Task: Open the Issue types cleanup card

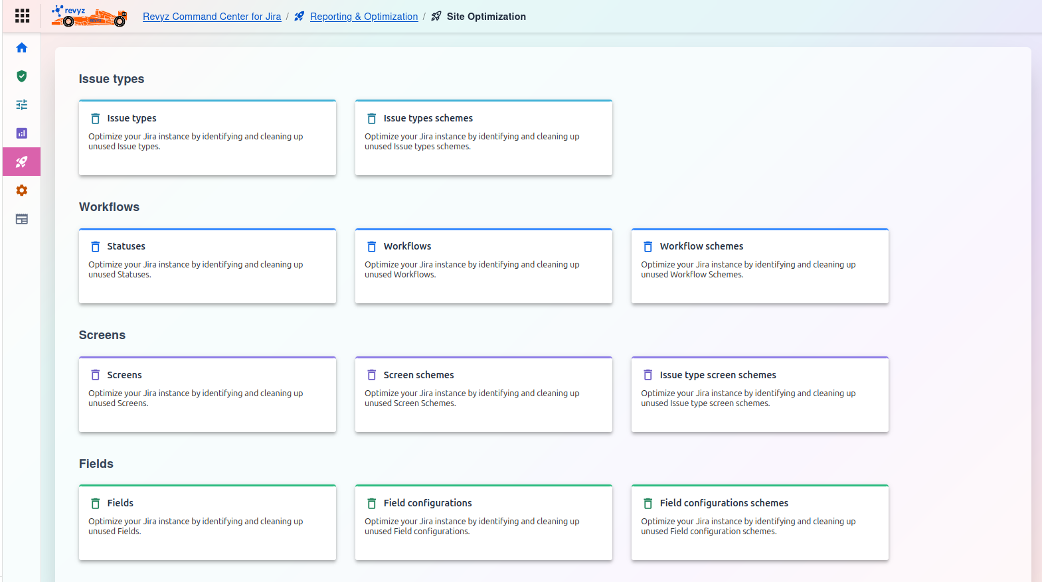Action: point(207,138)
